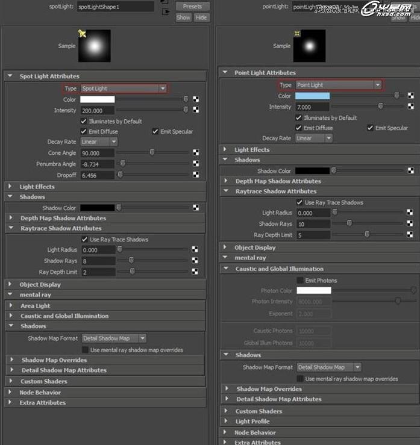Image resolution: width=420 pixels, height=445 pixels.
Task: Click map button beside spot light Cone Angle
Action: pos(196,153)
